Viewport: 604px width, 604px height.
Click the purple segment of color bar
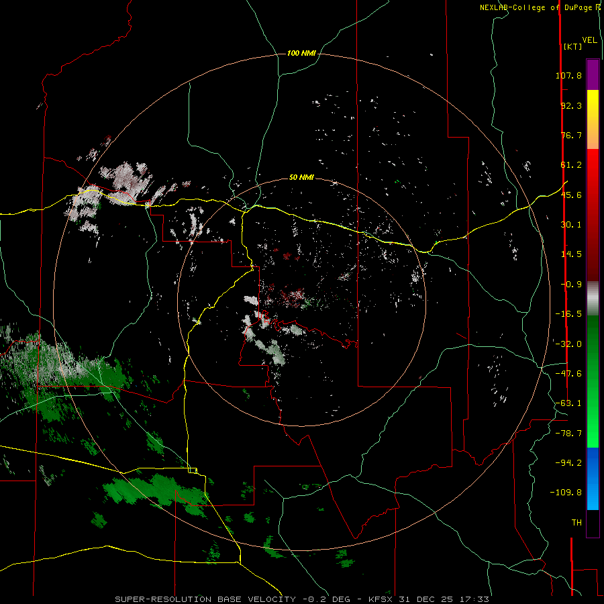[x=593, y=74]
